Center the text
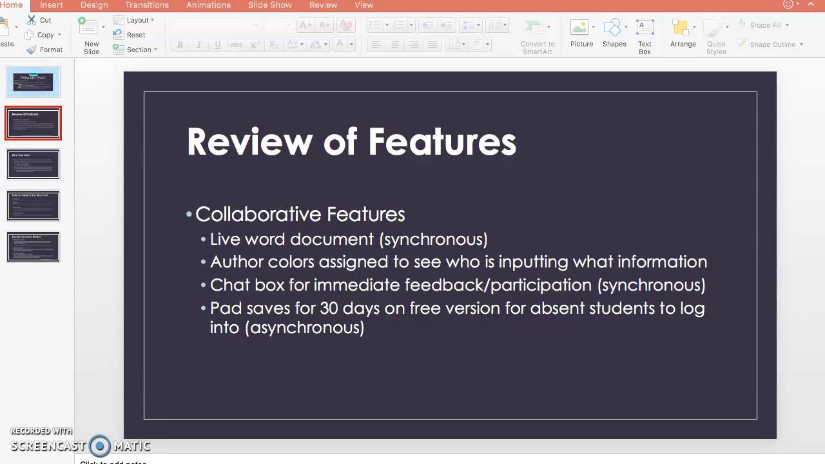This screenshot has height=464, width=825. tap(395, 44)
